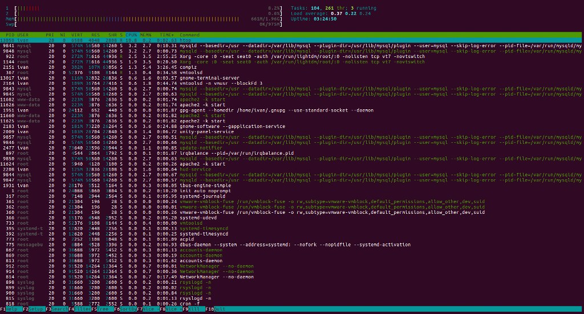584x314 pixels.
Task: Open F2 Setup in the bottom bar
Action: click(34, 309)
